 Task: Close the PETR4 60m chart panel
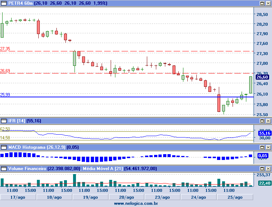(x=268, y=3)
